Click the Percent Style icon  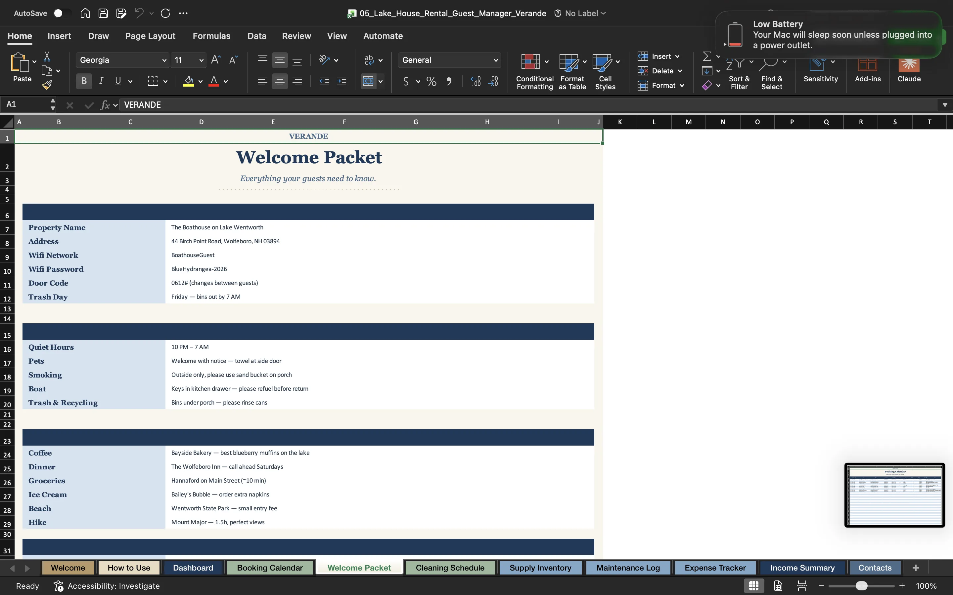tap(431, 81)
